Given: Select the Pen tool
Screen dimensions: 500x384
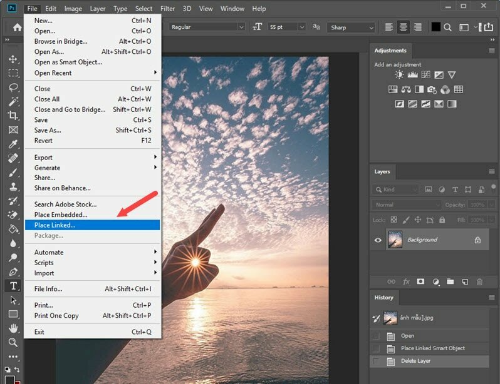Looking at the screenshot, I should coord(13,271).
